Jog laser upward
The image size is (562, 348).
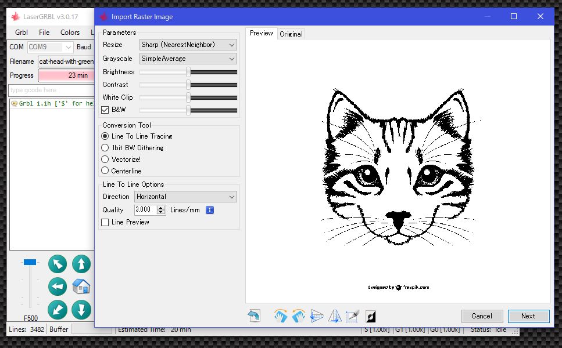coord(81,264)
